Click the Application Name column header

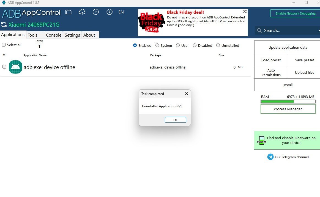[35, 55]
